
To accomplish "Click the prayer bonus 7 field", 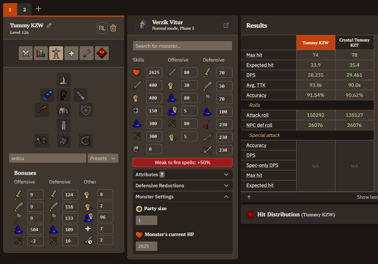I will tap(105, 229).
